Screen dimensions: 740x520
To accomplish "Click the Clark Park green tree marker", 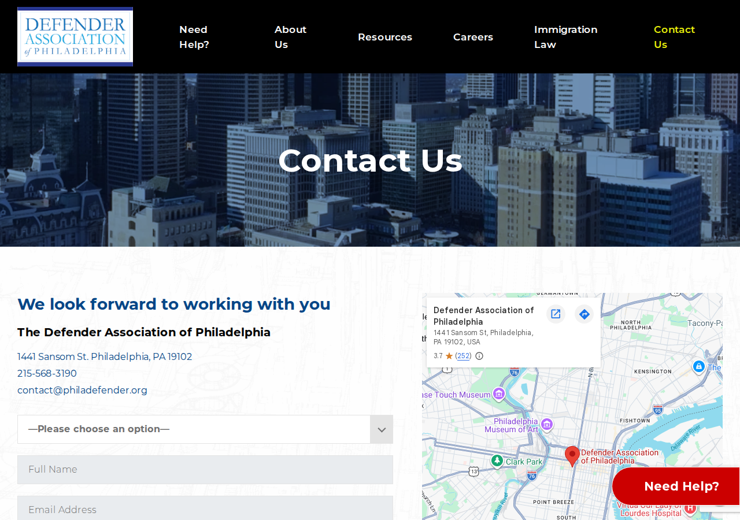I will [497, 460].
